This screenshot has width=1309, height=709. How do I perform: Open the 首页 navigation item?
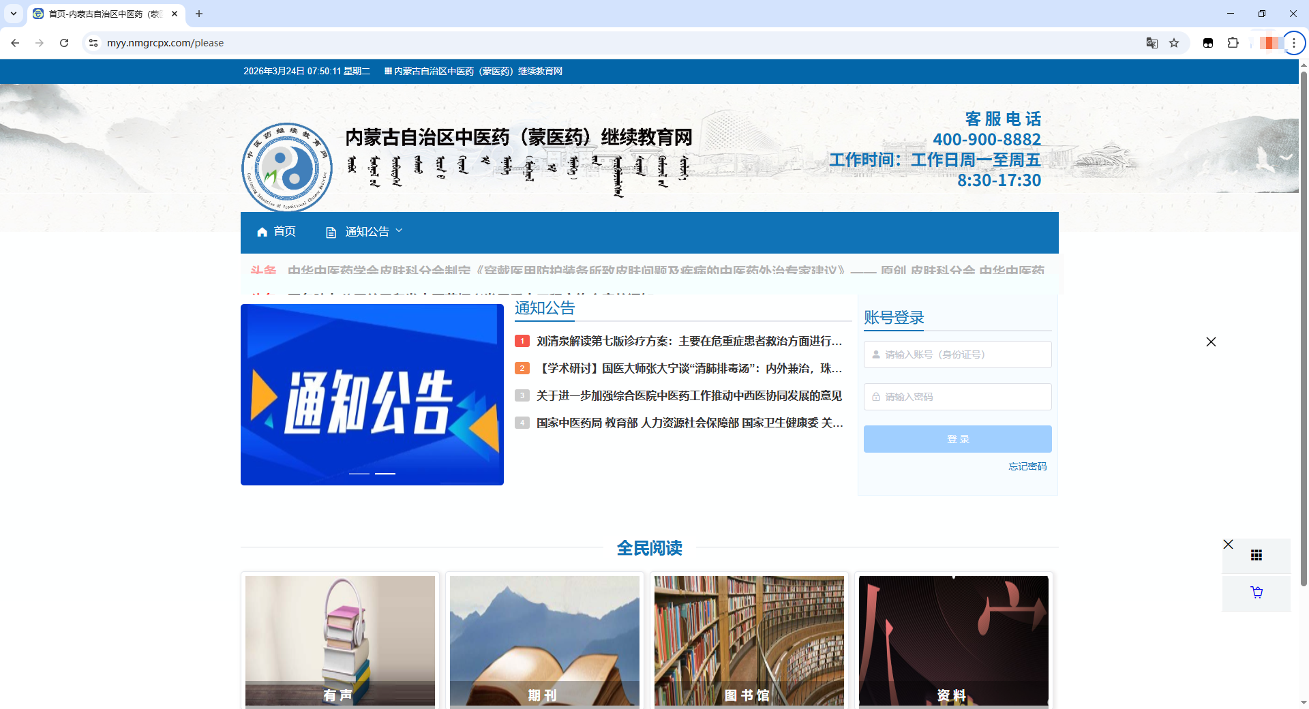tap(277, 232)
